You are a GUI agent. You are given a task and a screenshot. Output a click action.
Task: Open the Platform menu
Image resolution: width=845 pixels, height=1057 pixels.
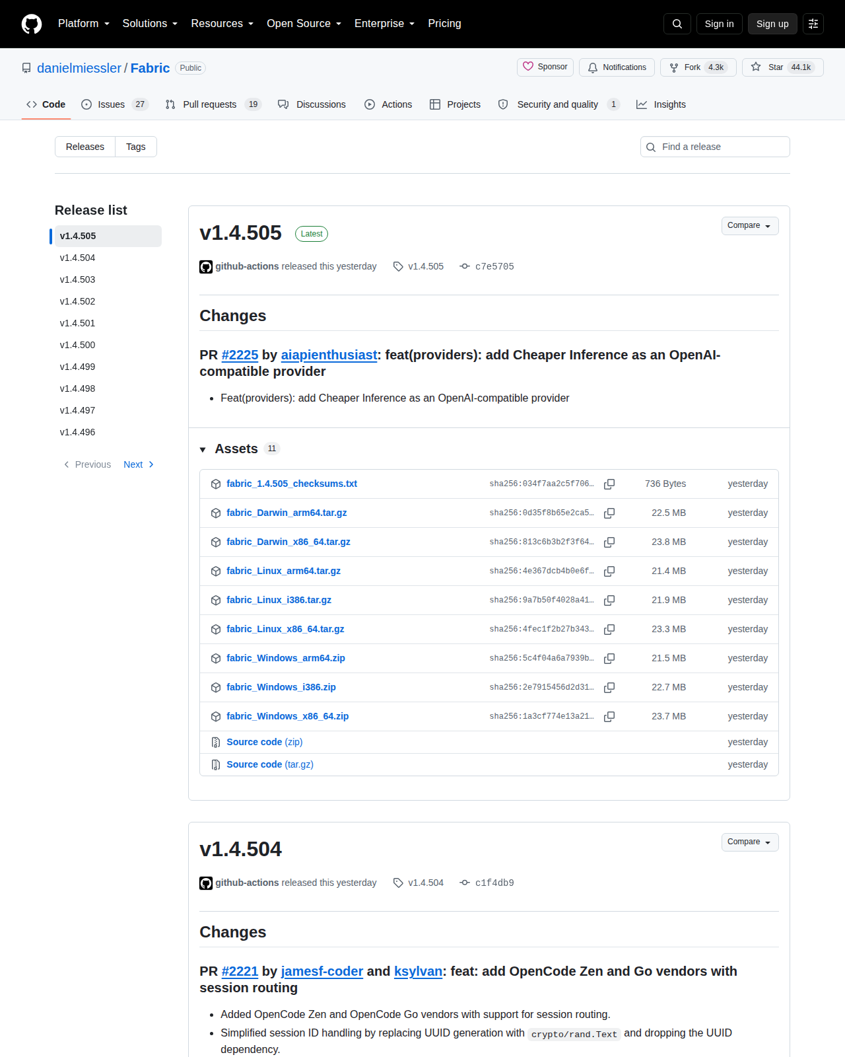(84, 24)
